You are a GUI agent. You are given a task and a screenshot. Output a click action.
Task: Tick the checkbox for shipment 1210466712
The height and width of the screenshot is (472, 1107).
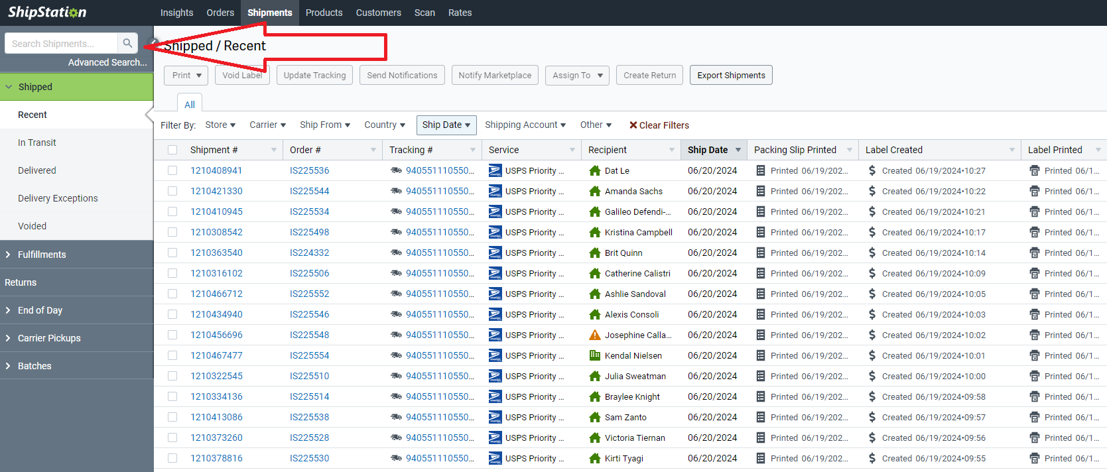(x=172, y=294)
